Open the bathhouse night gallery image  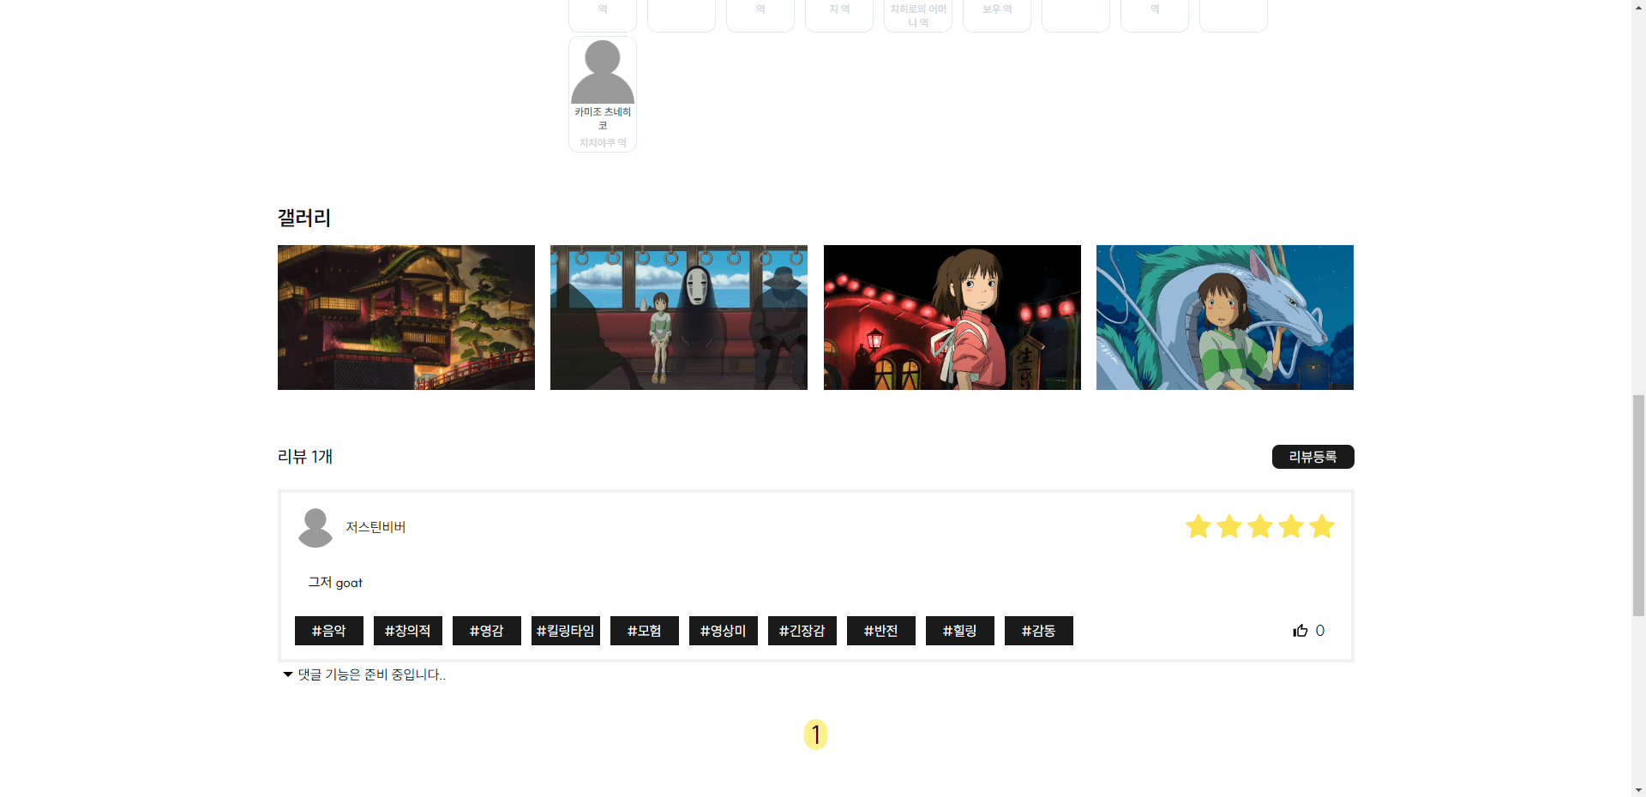(x=406, y=317)
